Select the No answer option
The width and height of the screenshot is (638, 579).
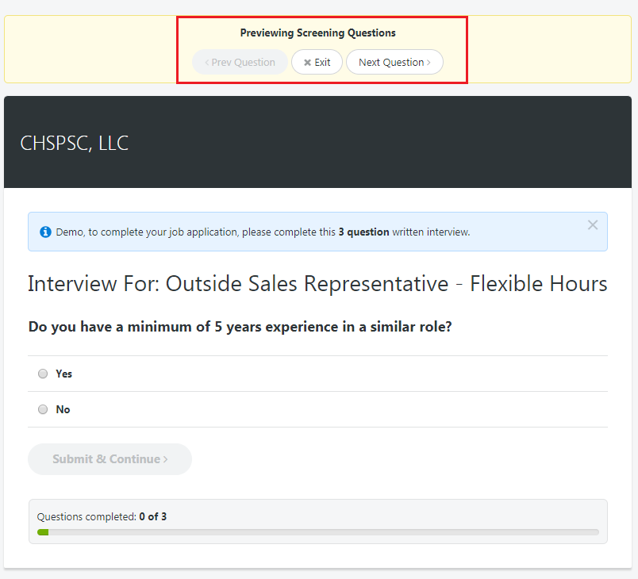pyautogui.click(x=43, y=409)
